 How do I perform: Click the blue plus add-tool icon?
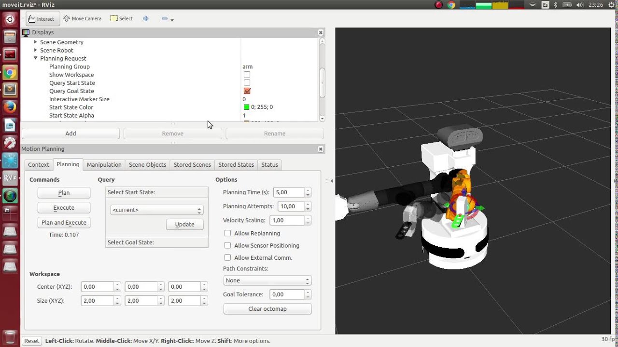pos(145,19)
